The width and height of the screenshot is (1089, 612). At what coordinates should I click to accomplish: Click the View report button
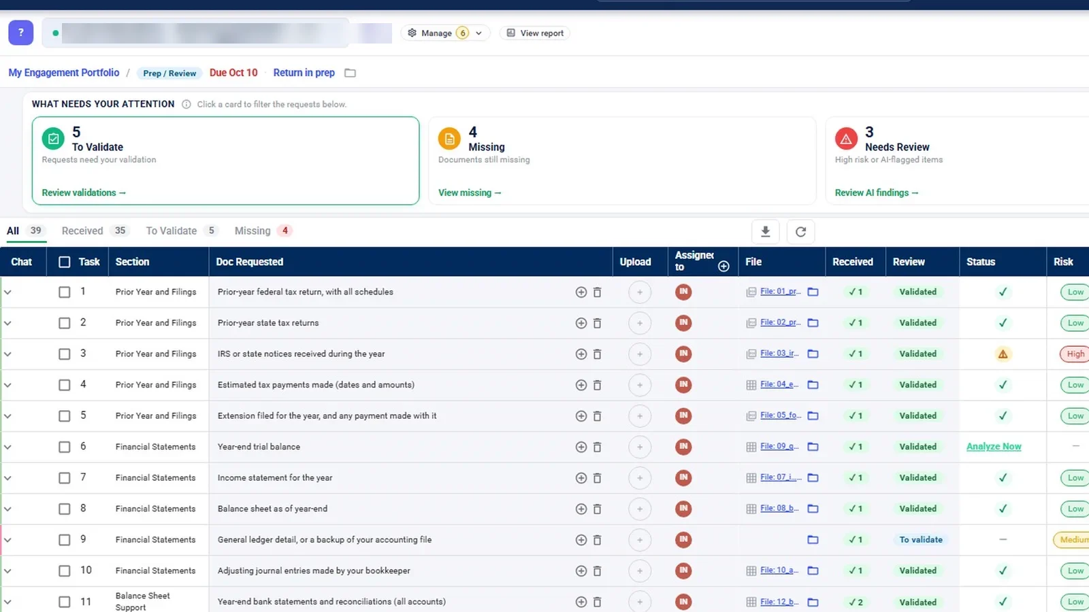pyautogui.click(x=535, y=33)
